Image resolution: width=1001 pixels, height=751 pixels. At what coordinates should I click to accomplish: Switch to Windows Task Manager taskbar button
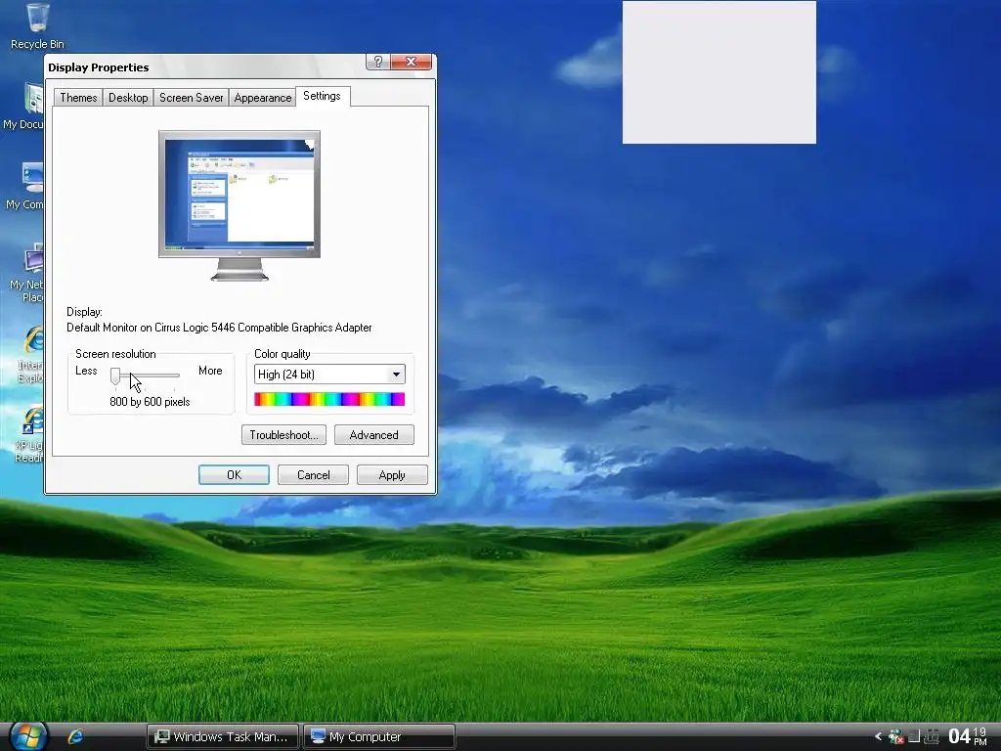click(x=223, y=736)
